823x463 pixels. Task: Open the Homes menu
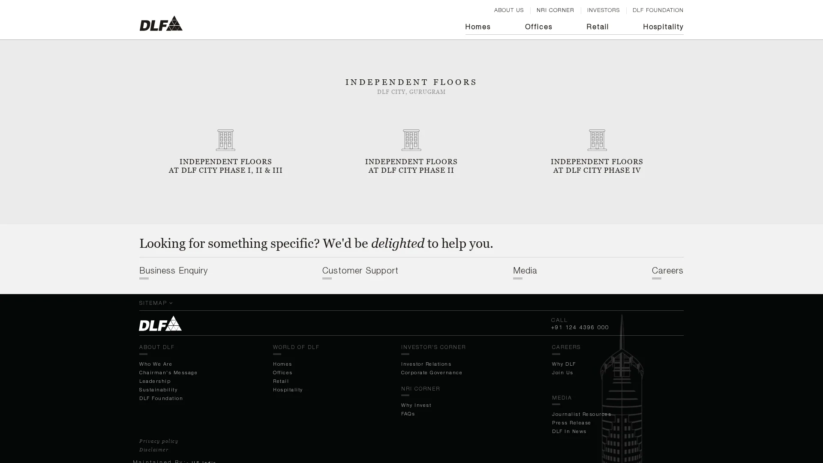tap(478, 27)
